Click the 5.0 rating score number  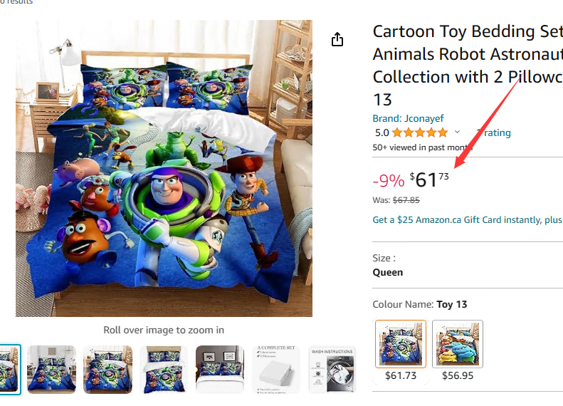tap(382, 132)
